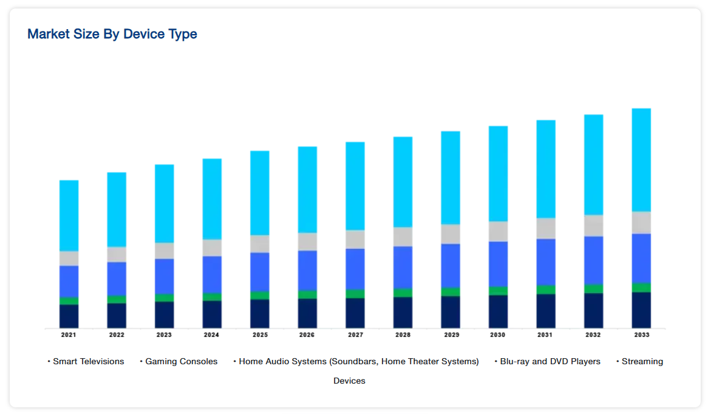The height and width of the screenshot is (414, 708).
Task: Click the Smart Televisions legend entry
Action: [x=88, y=361]
